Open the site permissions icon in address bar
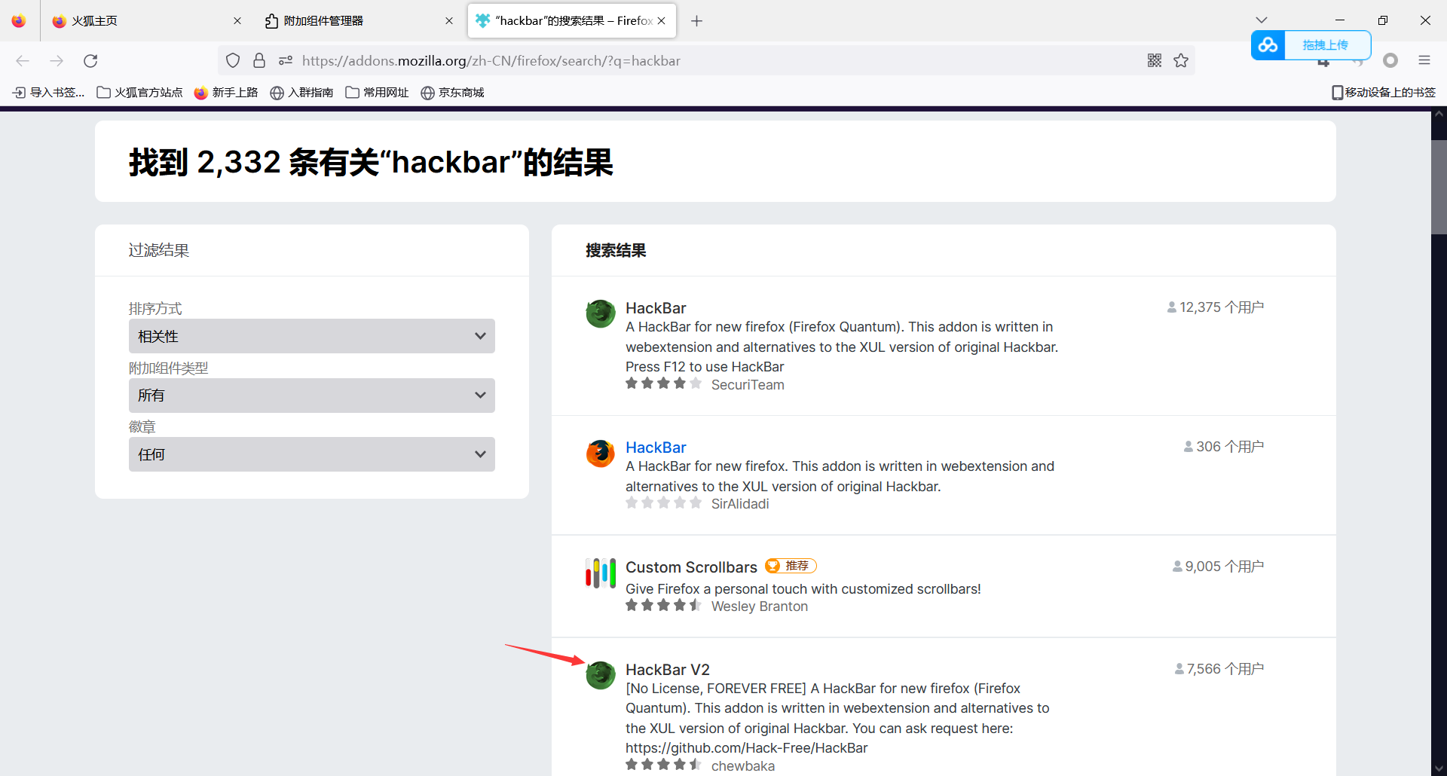 (286, 60)
